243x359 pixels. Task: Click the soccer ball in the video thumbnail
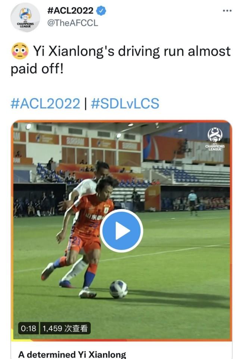pos(118,289)
